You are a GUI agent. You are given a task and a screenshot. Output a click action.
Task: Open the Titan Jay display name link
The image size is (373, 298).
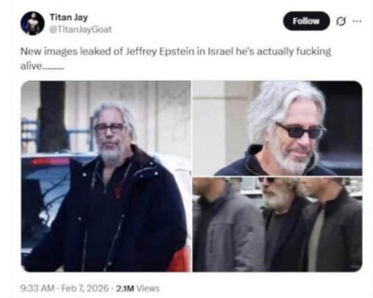[x=68, y=17]
